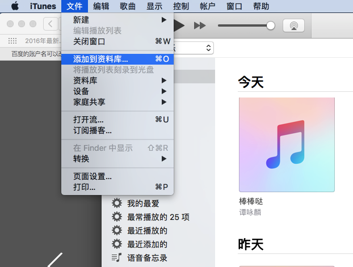Open the 我的最爱 smart playlist
This screenshot has height=267, width=353.
143,204
